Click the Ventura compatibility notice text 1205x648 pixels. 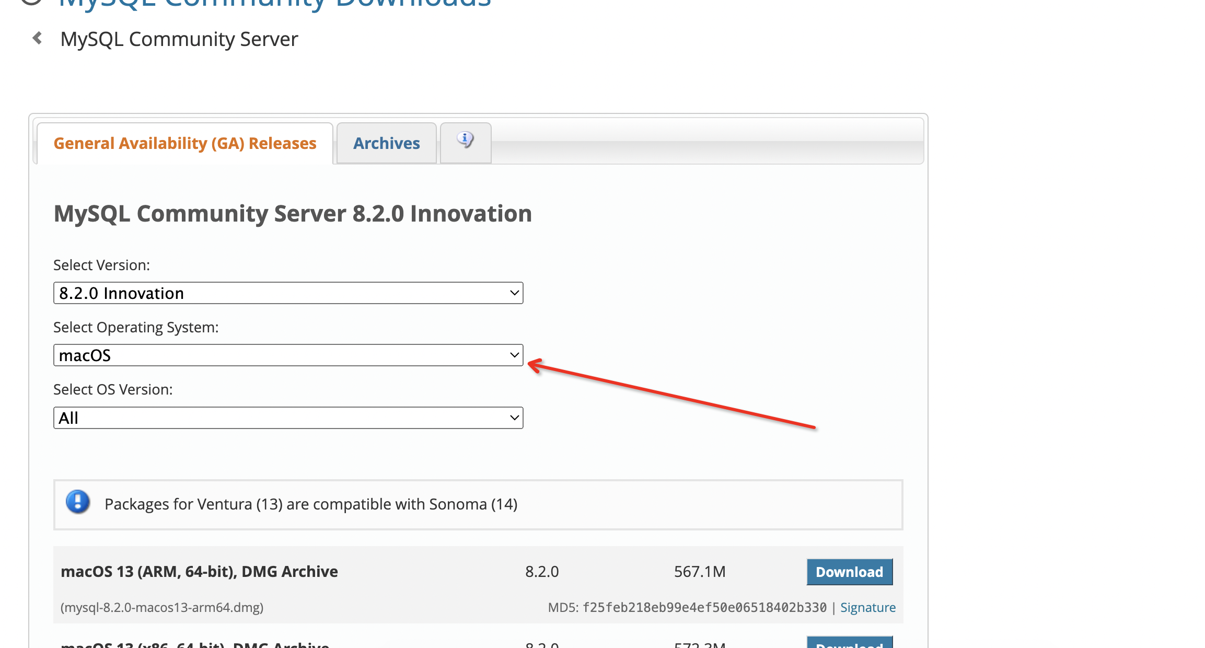[x=311, y=504]
